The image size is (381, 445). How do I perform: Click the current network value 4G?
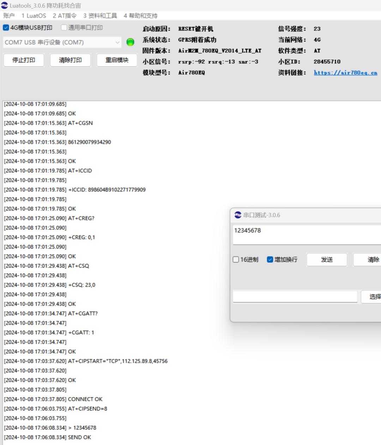317,40
